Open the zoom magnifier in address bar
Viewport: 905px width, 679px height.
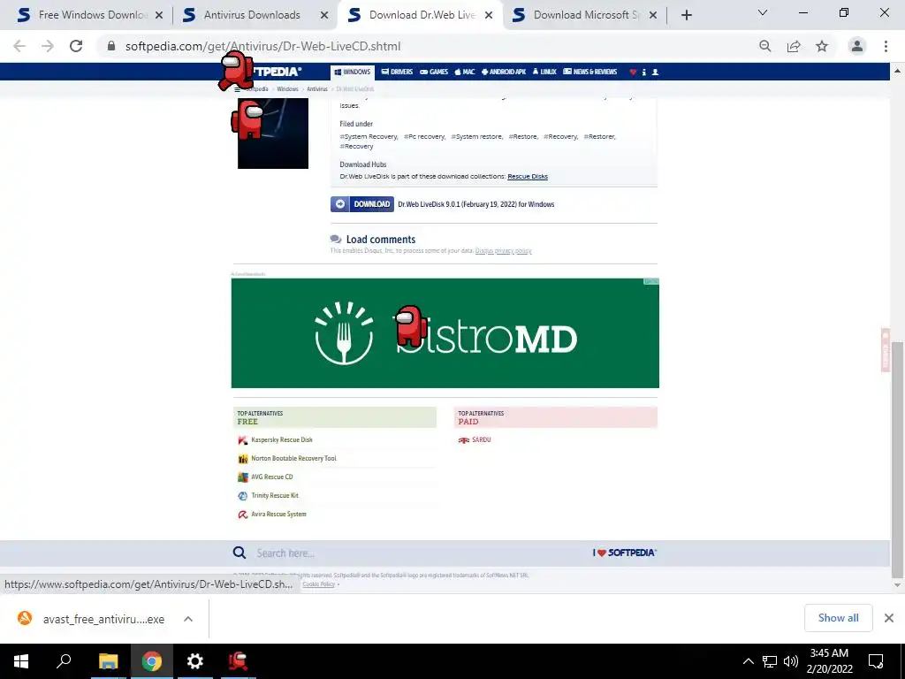point(764,46)
